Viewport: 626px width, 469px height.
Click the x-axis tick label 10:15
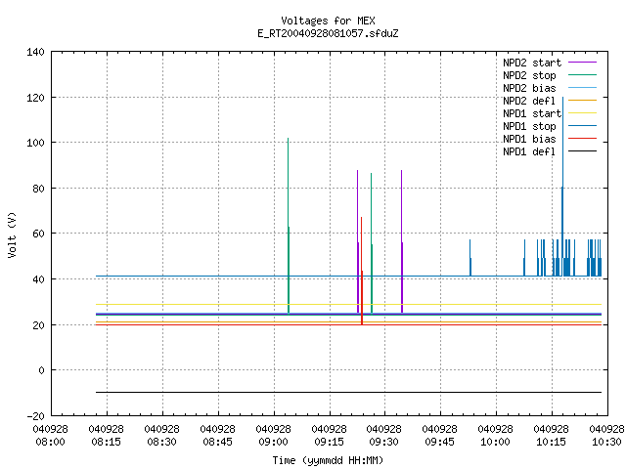(x=551, y=442)
